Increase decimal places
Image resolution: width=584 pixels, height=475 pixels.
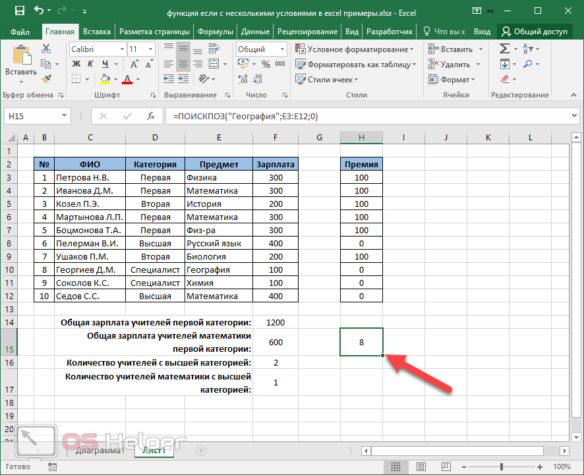coord(243,79)
